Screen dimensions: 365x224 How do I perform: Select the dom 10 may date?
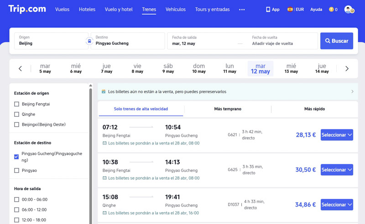click(x=199, y=69)
